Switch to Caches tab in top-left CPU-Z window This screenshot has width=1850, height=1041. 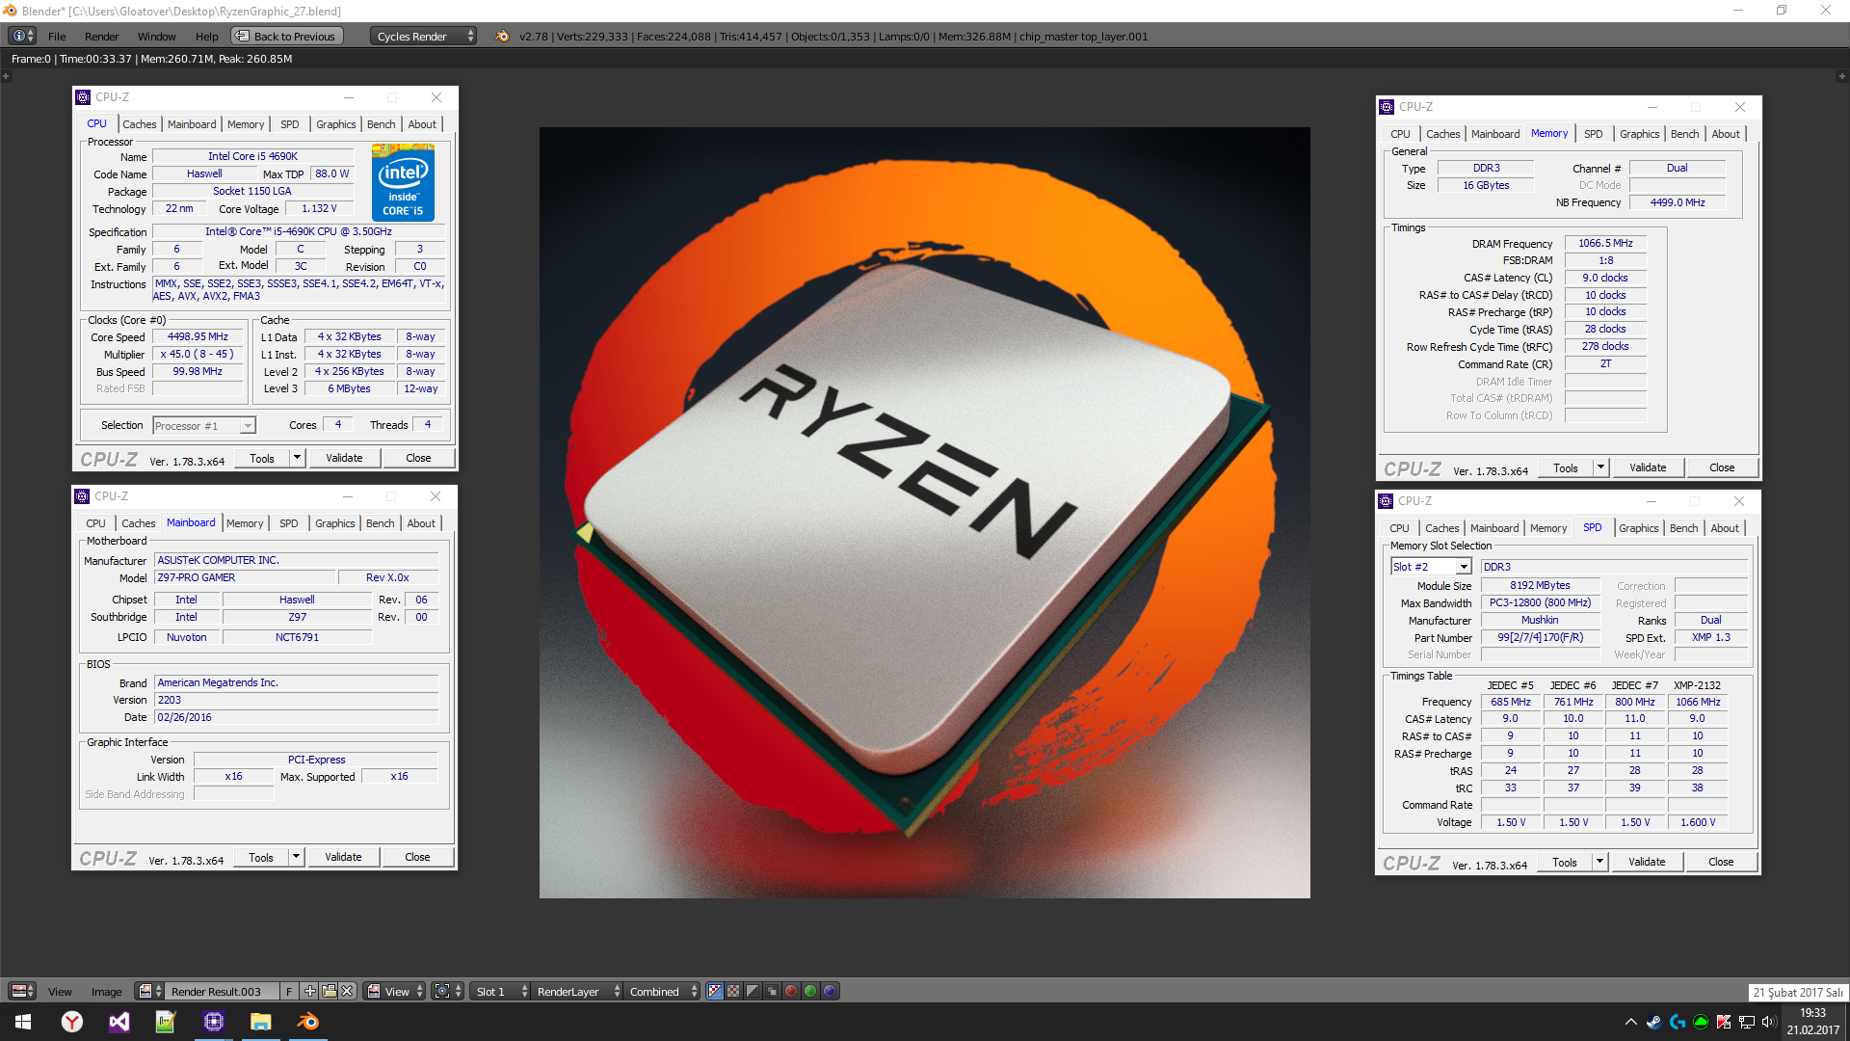tap(139, 124)
